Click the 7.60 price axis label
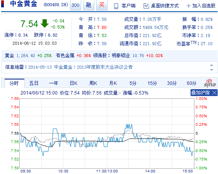Viewport: 218px width, 174px height. [15, 125]
